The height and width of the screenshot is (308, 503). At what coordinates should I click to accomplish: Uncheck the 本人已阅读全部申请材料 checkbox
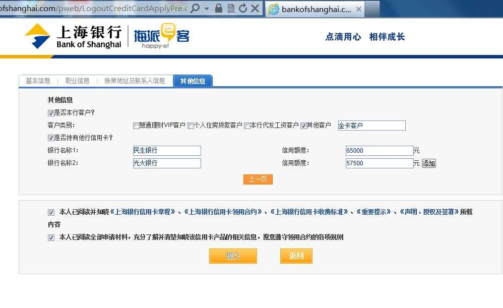[x=51, y=238]
